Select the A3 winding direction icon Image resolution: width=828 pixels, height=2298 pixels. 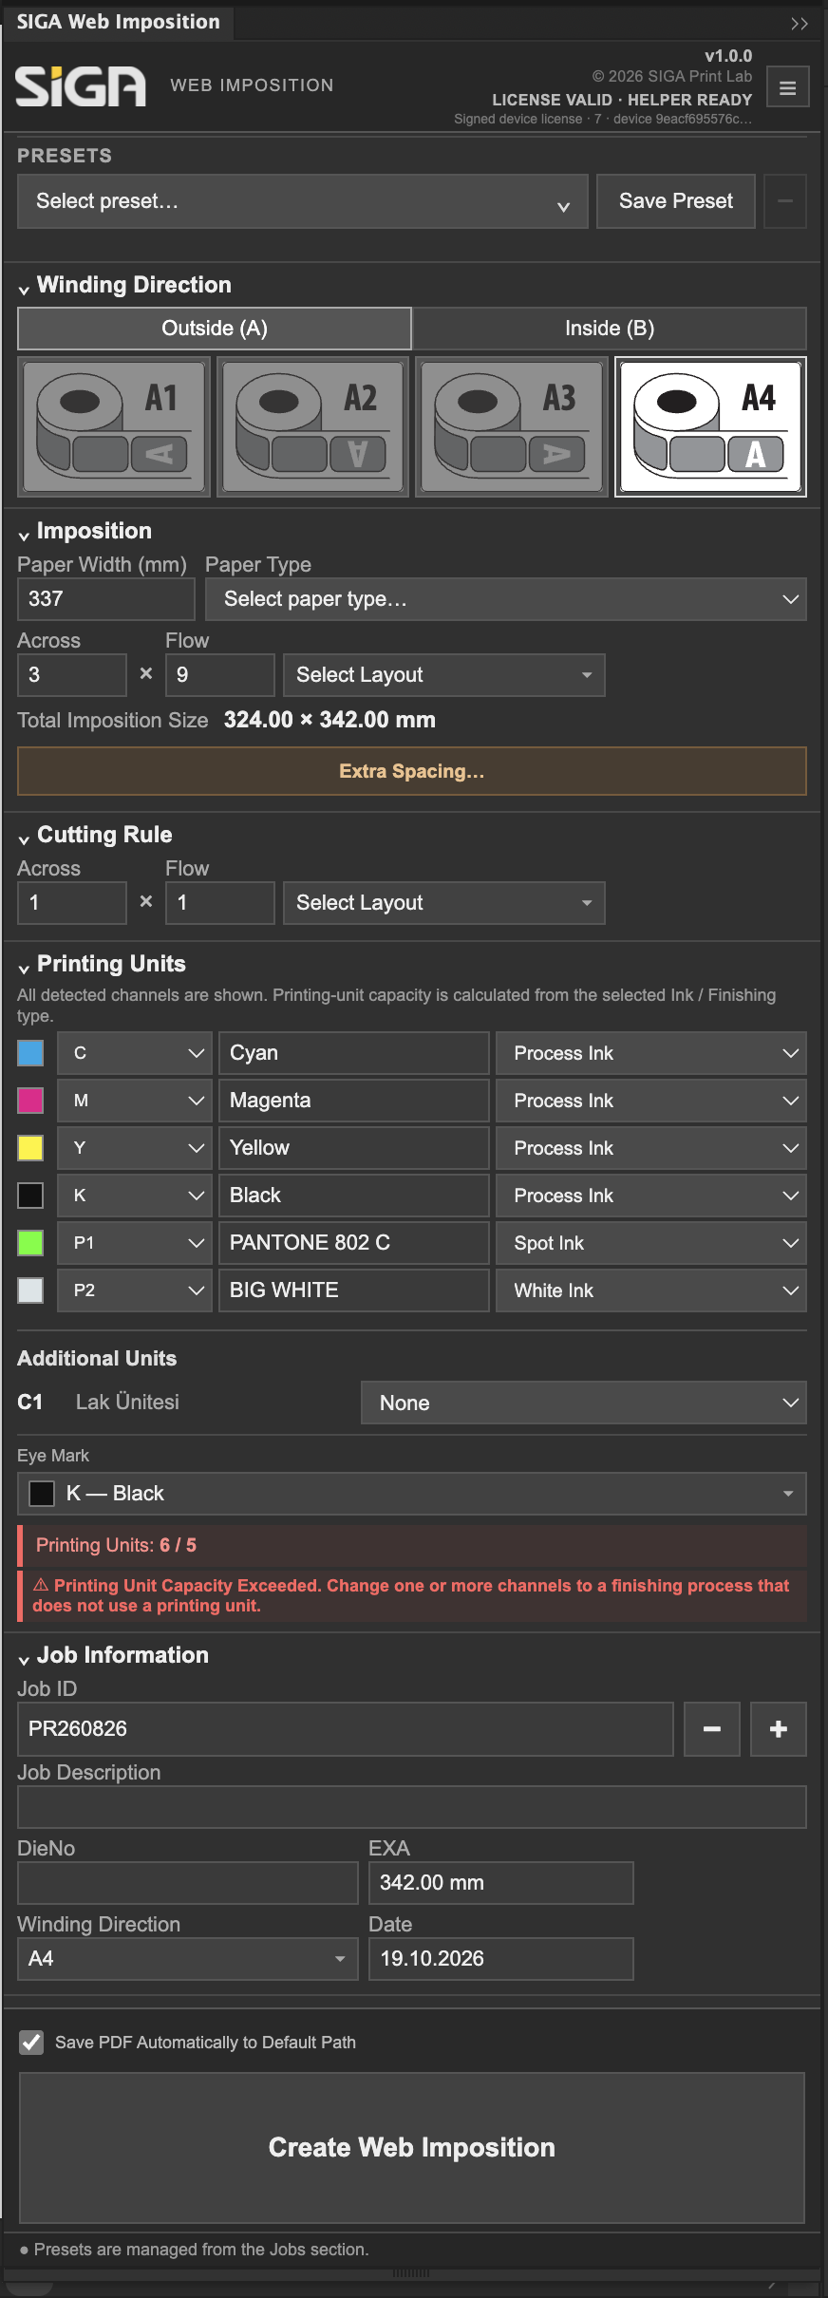[512, 426]
